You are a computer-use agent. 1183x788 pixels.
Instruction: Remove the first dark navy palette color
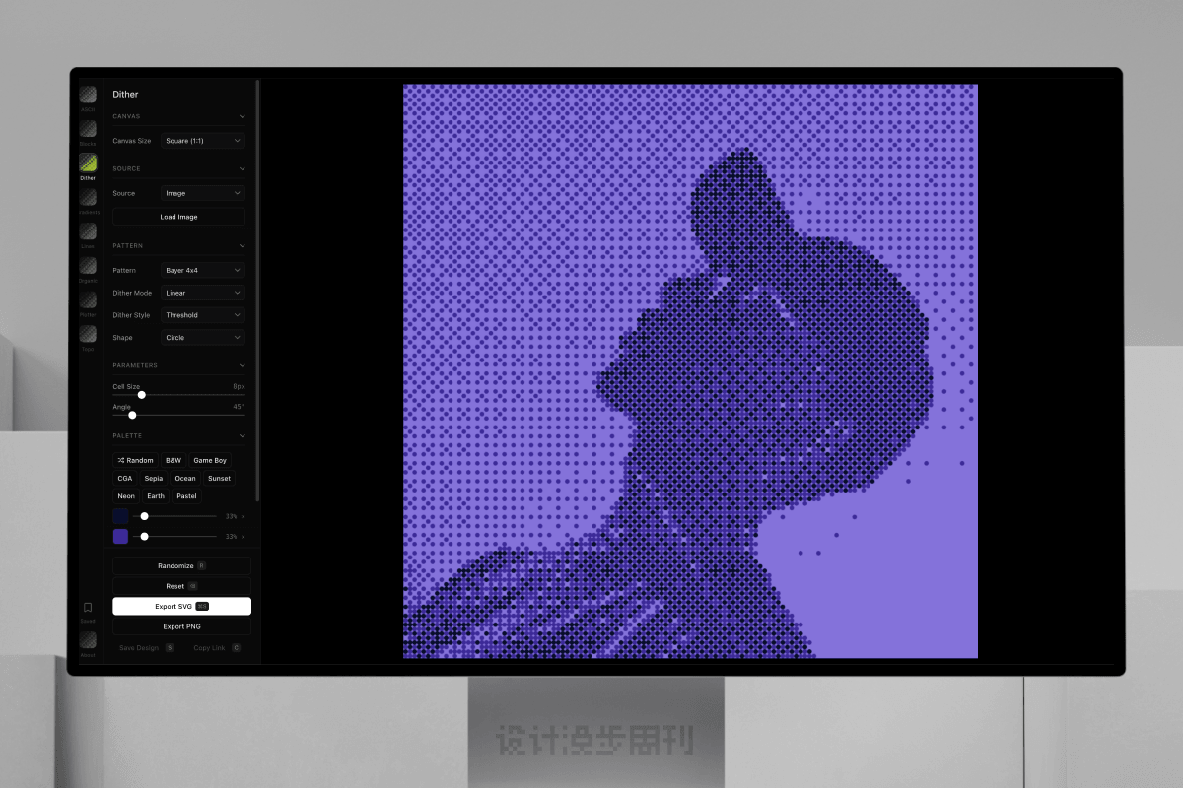pos(244,516)
